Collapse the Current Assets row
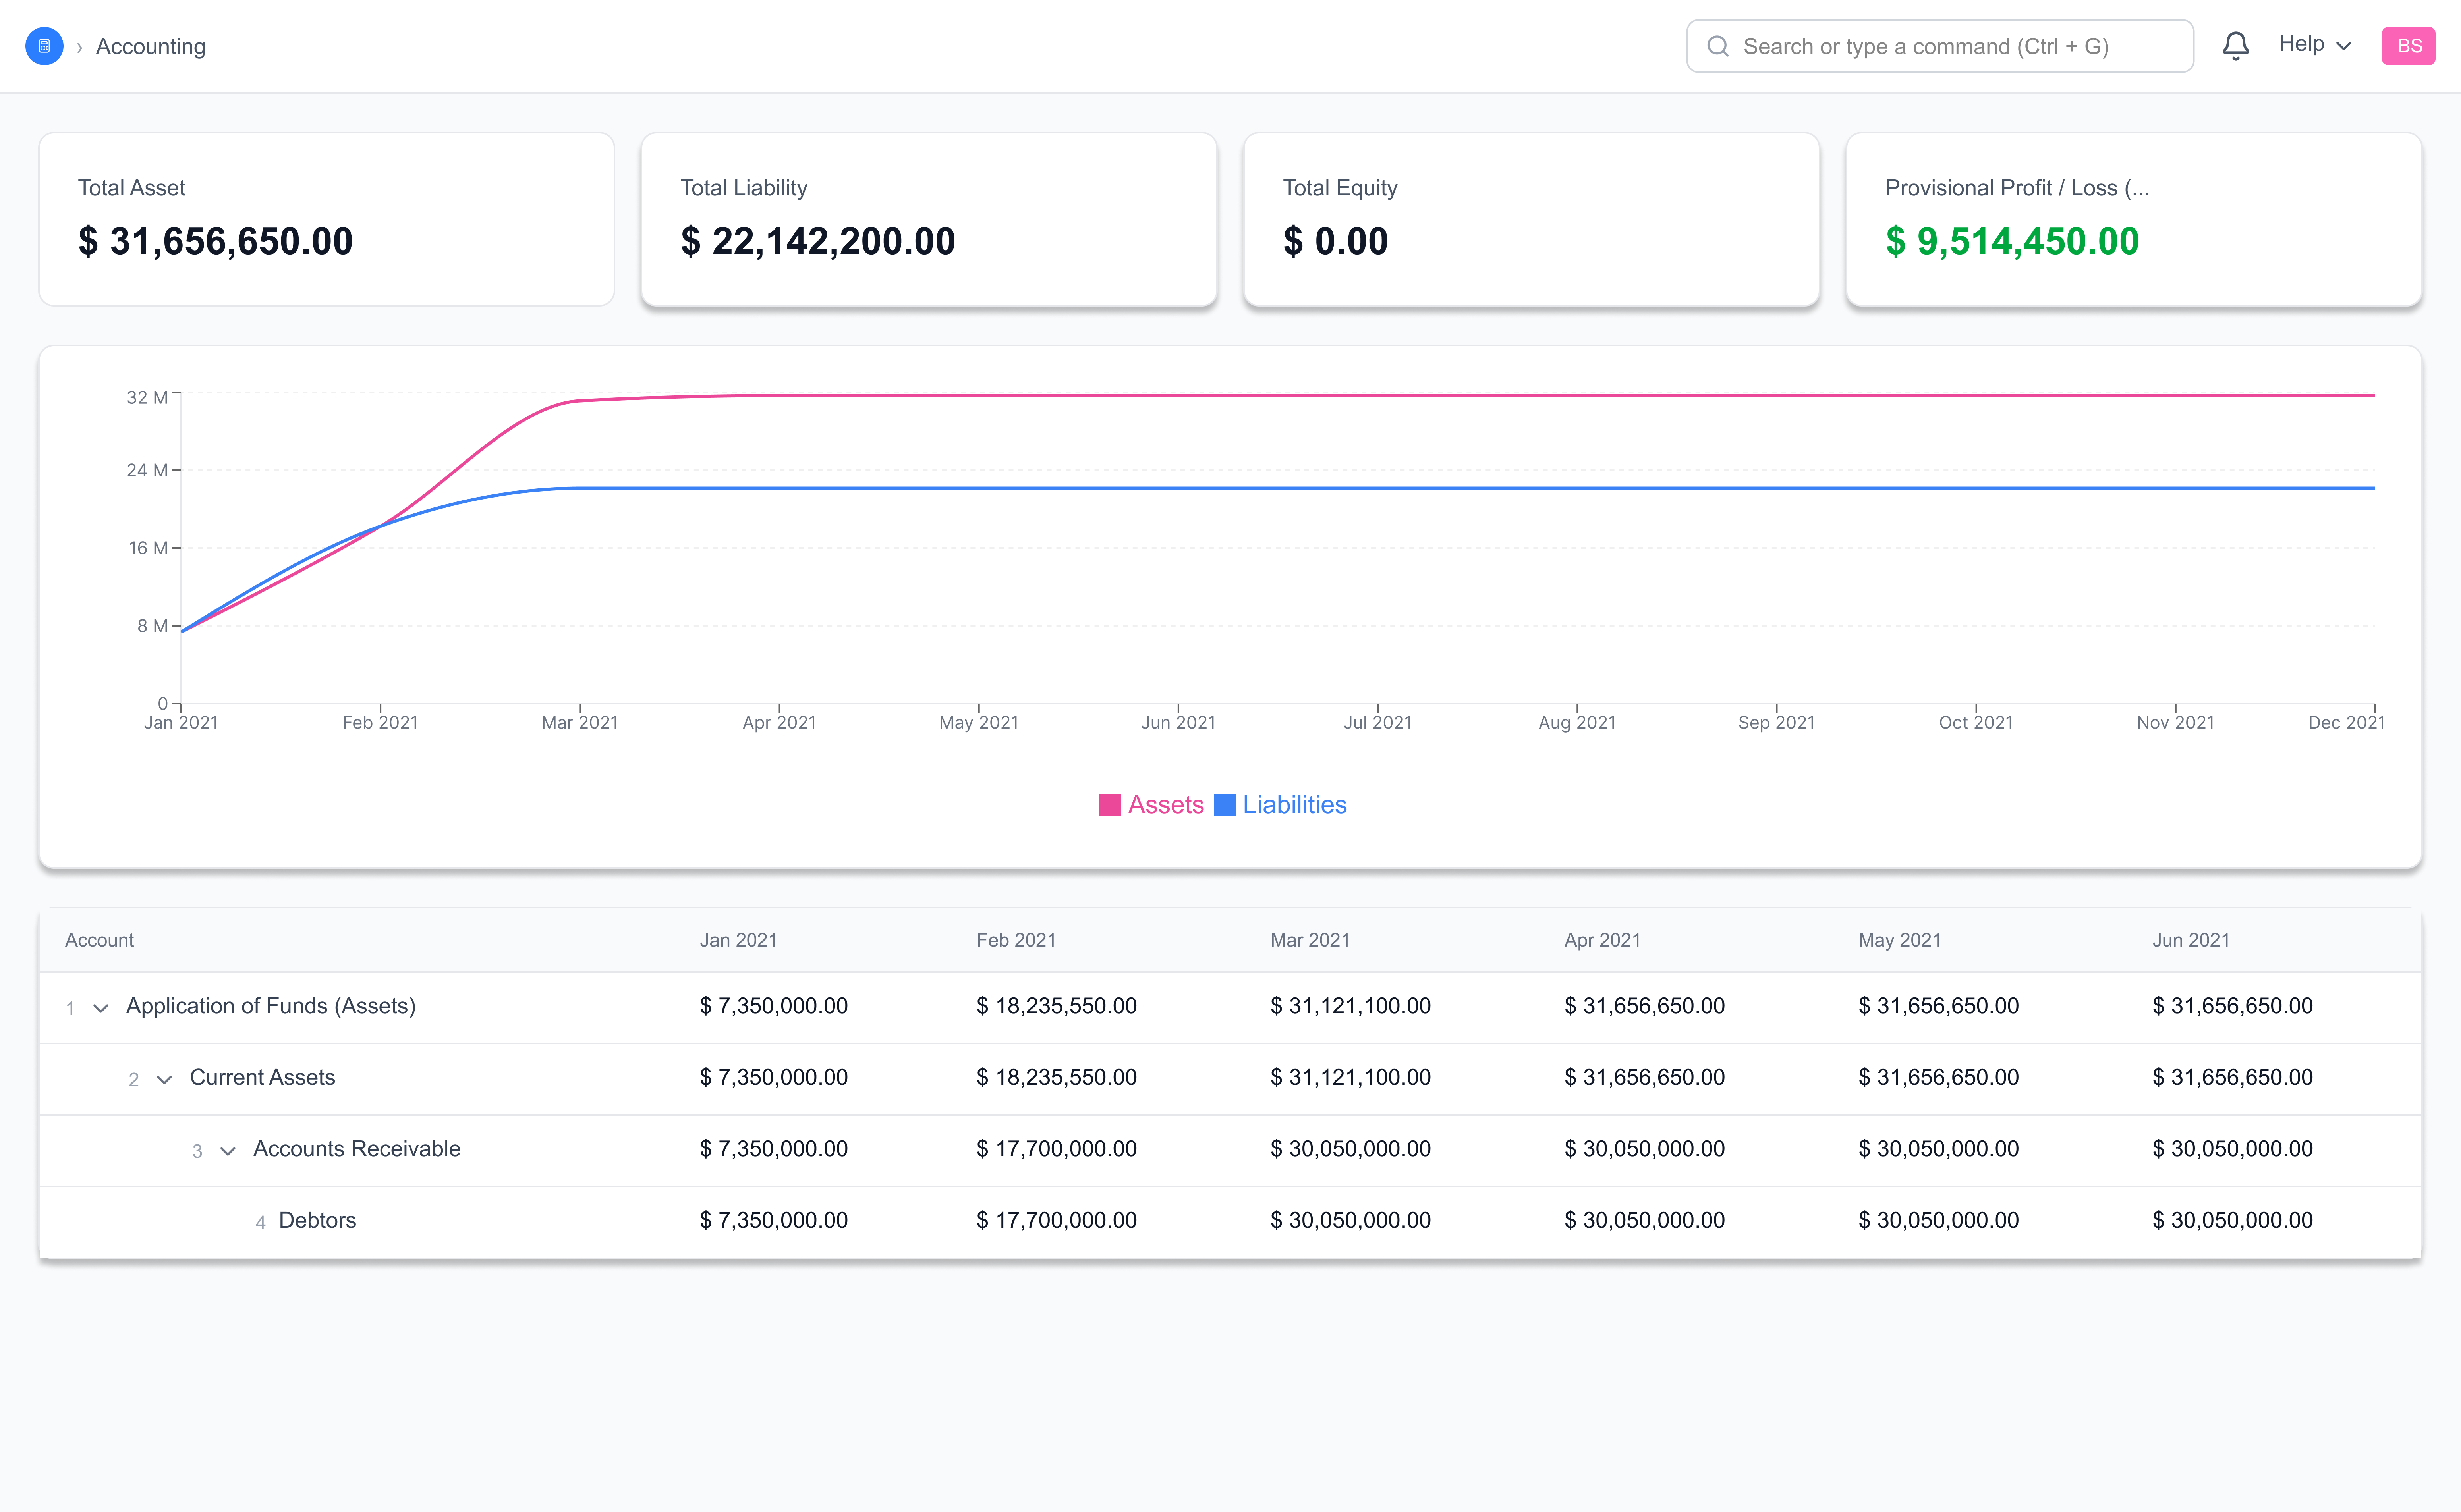 coord(164,1079)
